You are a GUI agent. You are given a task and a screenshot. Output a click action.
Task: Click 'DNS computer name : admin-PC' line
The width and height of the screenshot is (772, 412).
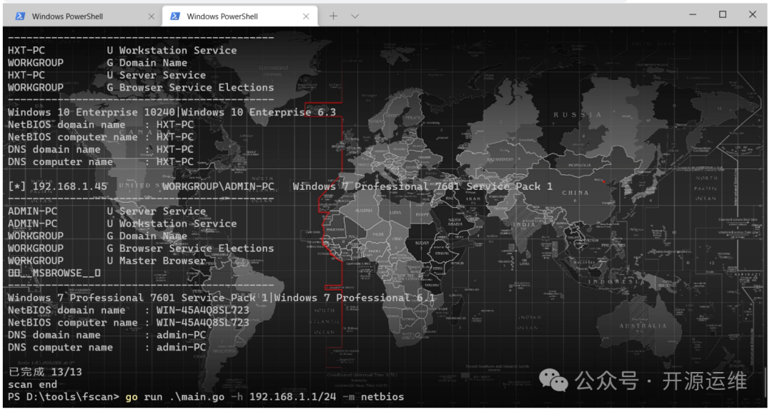(x=107, y=347)
